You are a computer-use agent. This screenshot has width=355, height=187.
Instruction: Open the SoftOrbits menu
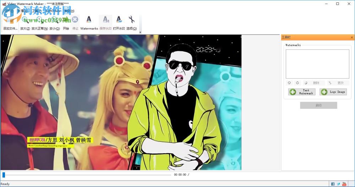pos(53,11)
